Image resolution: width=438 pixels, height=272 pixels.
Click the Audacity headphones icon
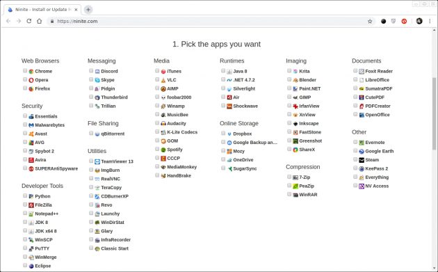[x=163, y=124]
